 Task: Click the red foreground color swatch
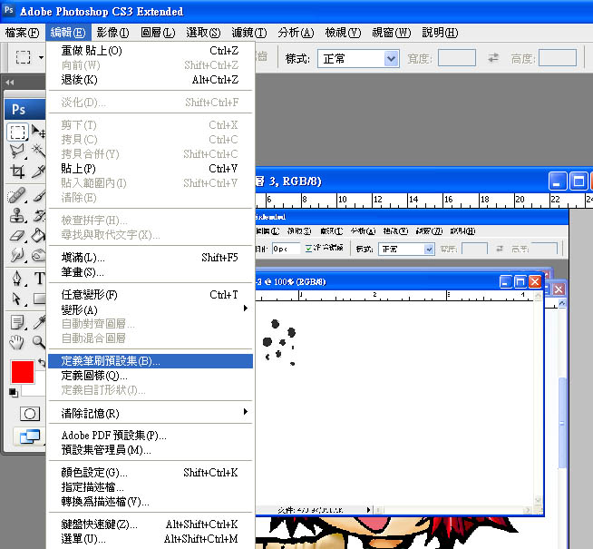23,372
